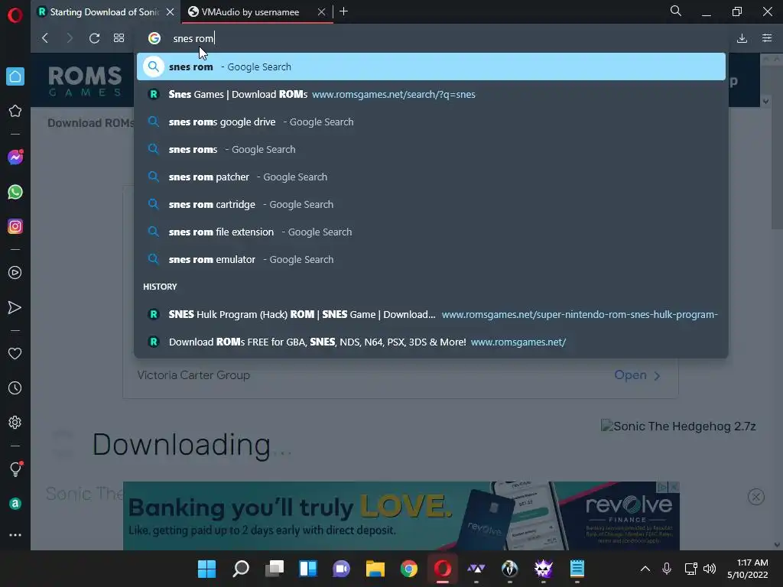Open new tab with plus button
This screenshot has height=587, width=783.
pos(343,11)
